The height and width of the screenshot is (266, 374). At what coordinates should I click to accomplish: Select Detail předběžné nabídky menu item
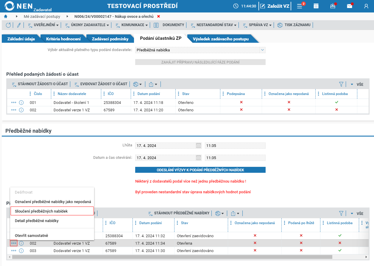(x=52, y=221)
